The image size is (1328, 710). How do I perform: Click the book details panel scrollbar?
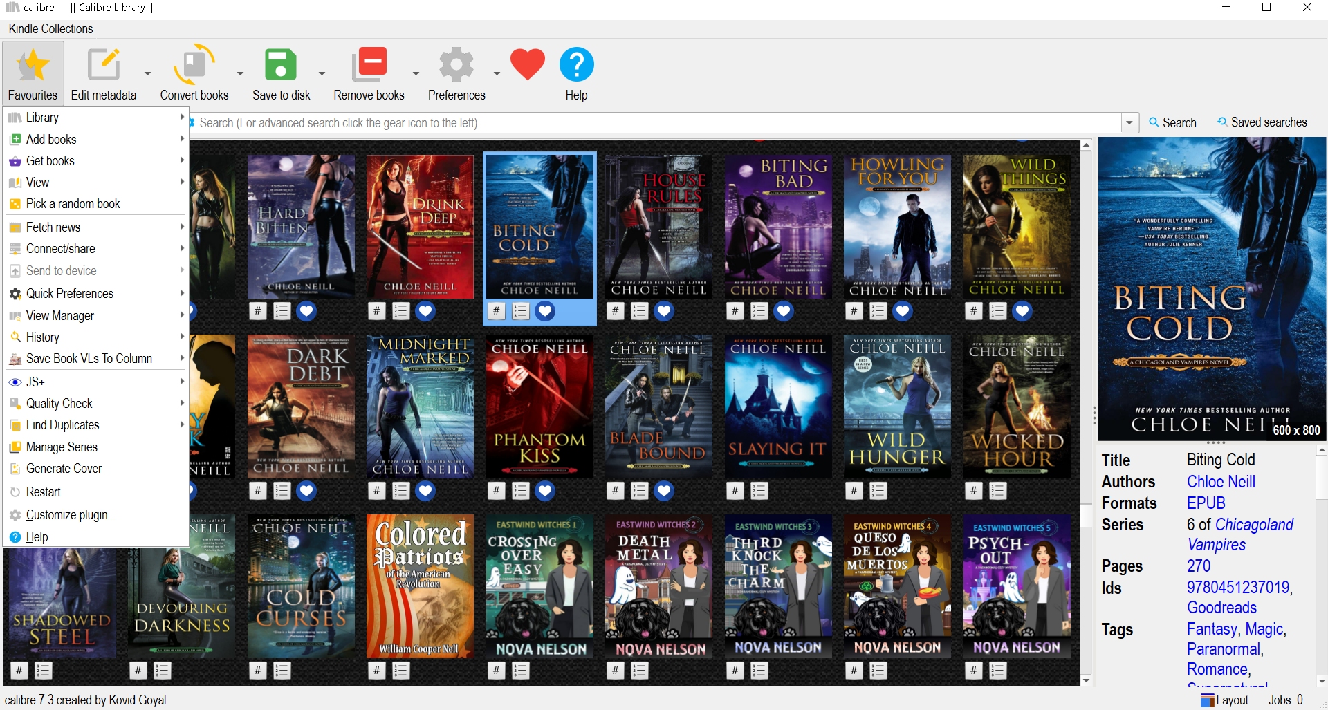[x=1322, y=566]
